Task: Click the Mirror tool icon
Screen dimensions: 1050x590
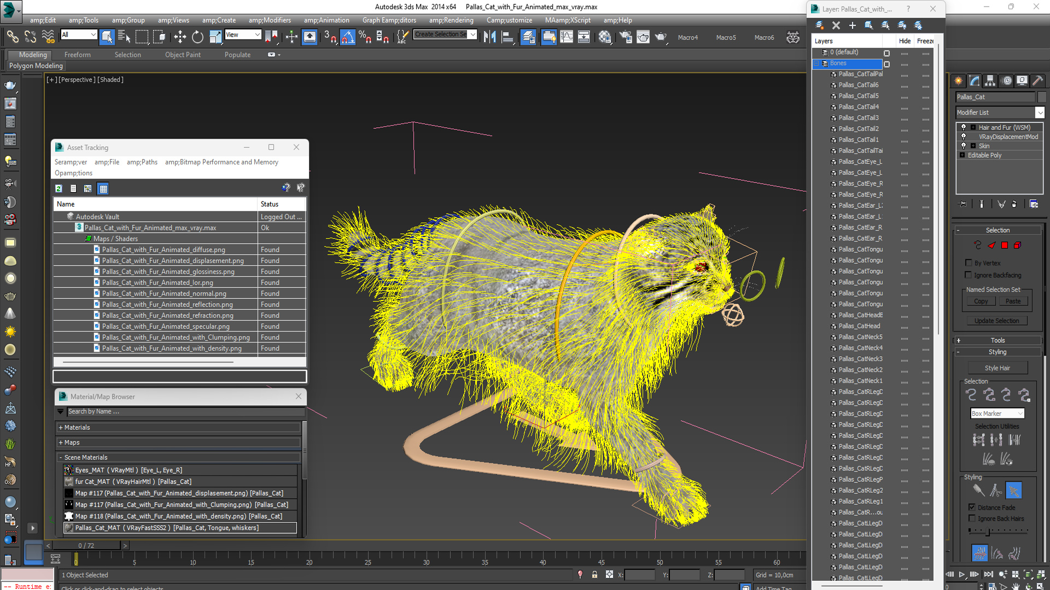Action: [490, 37]
